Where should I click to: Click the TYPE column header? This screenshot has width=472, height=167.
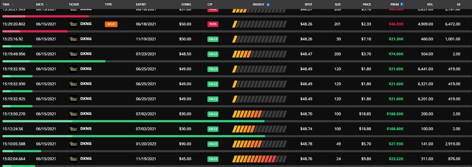coord(108,5)
